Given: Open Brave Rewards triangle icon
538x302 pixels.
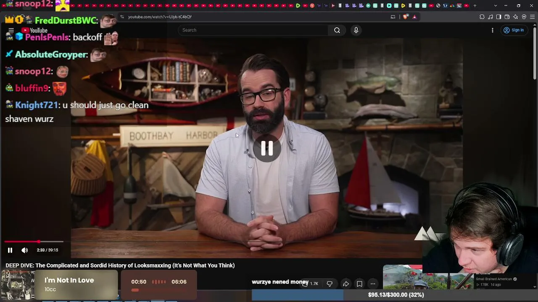Looking at the screenshot, I should (414, 17).
